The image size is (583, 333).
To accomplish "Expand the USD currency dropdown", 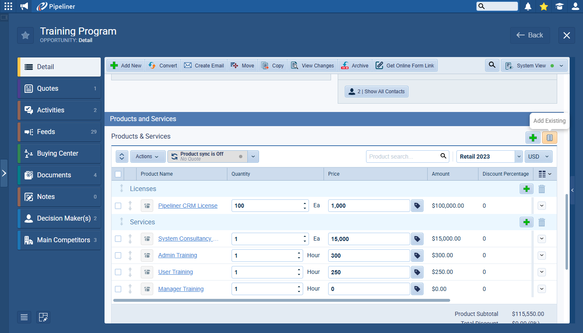I will click(x=538, y=157).
